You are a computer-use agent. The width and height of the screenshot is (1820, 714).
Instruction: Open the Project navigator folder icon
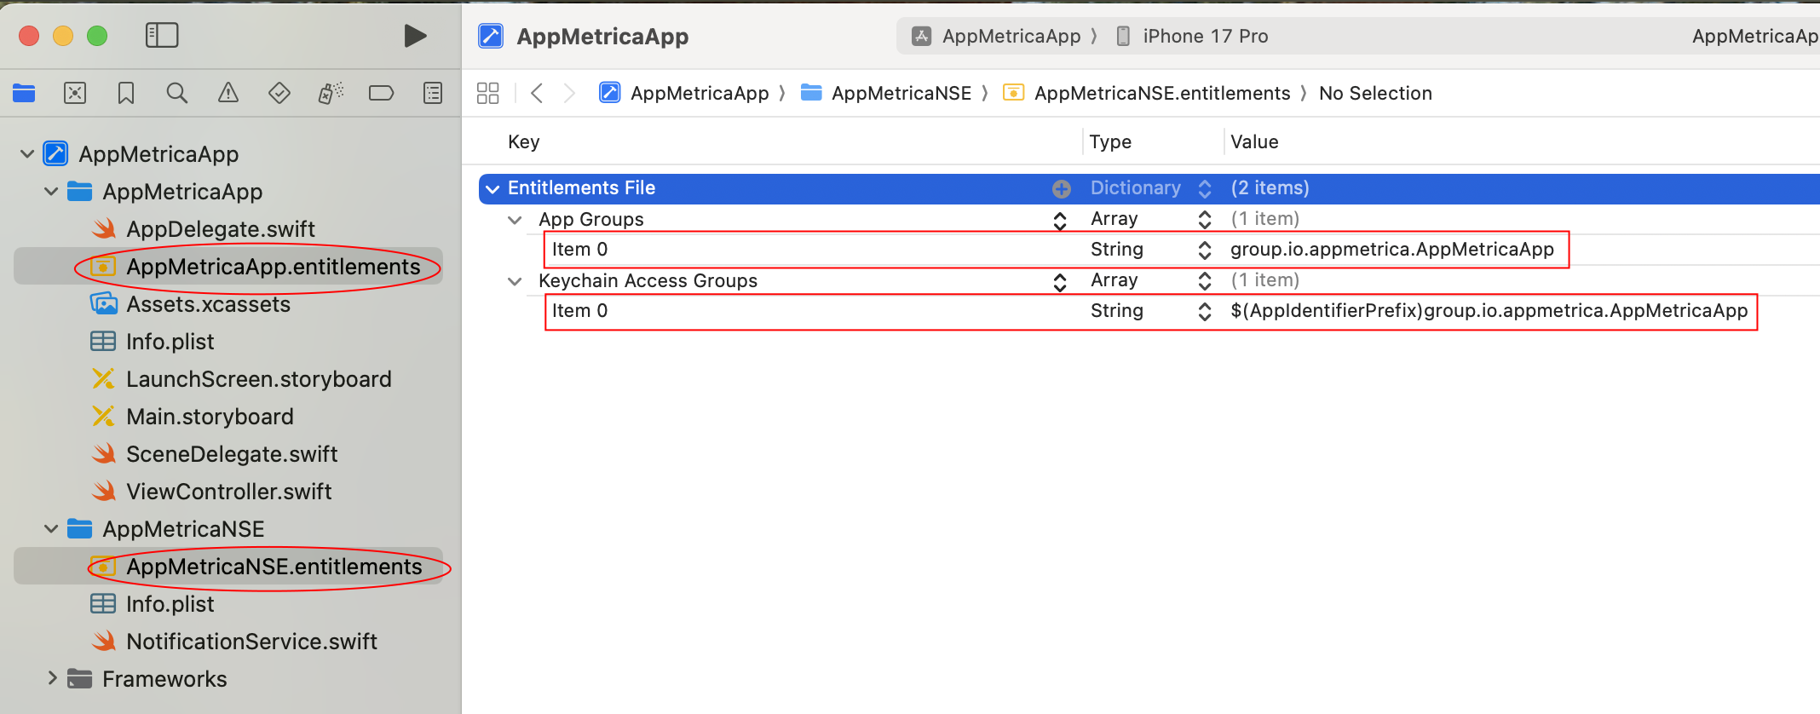pyautogui.click(x=24, y=93)
